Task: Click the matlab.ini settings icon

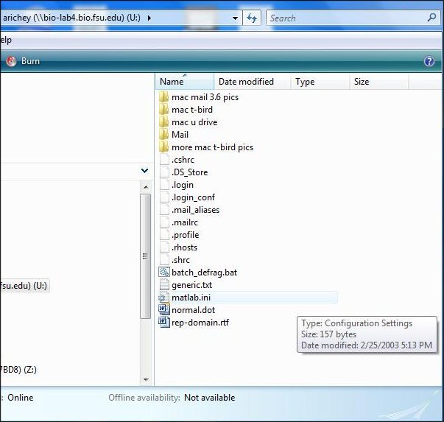Action: tap(164, 298)
